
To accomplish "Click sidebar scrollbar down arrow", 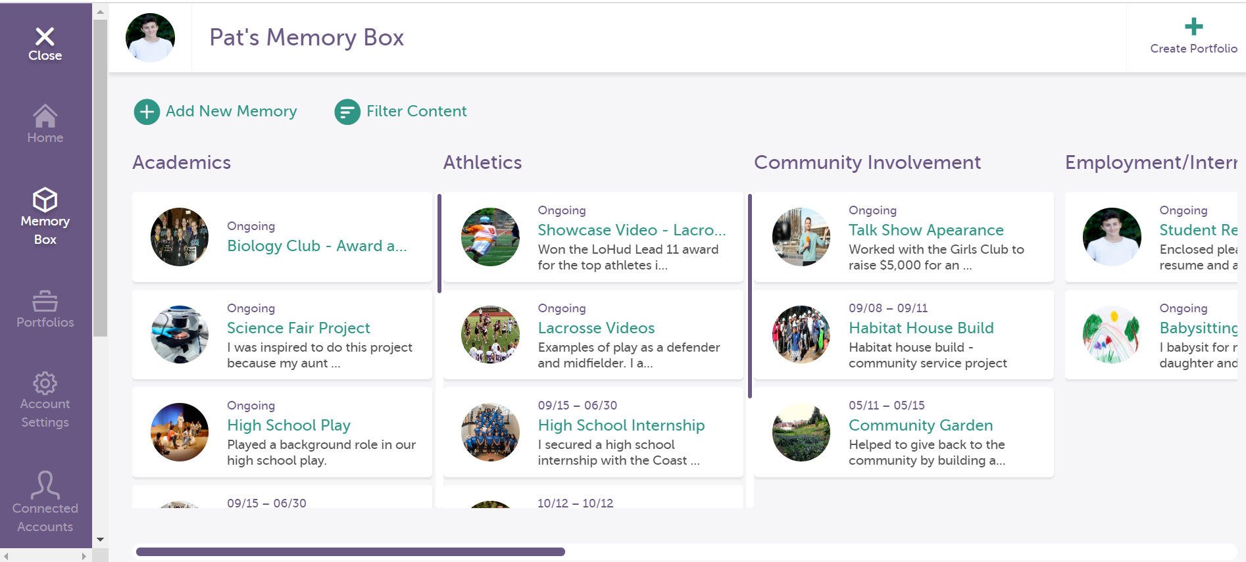I will pos(100,540).
